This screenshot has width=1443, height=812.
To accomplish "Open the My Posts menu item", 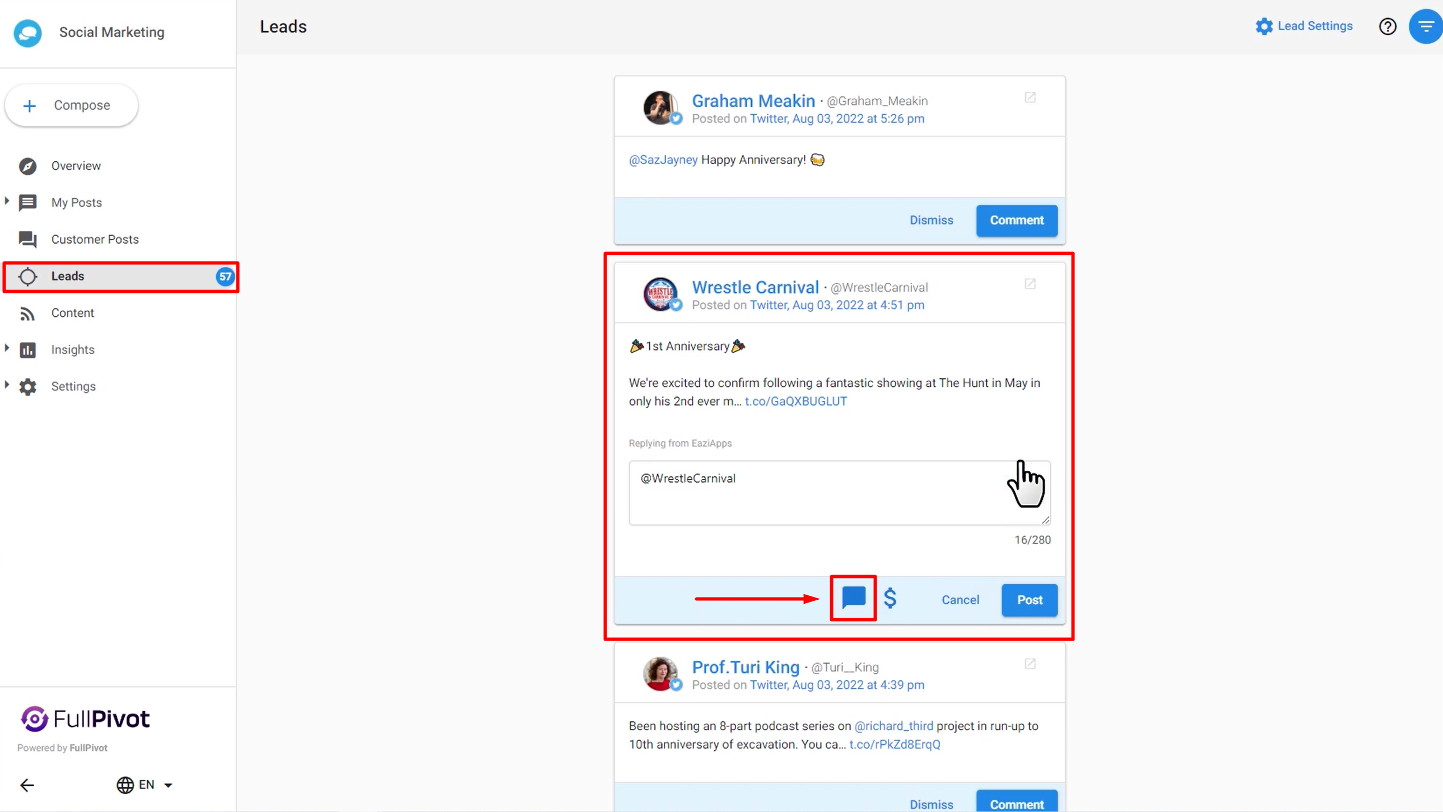I will [x=77, y=203].
